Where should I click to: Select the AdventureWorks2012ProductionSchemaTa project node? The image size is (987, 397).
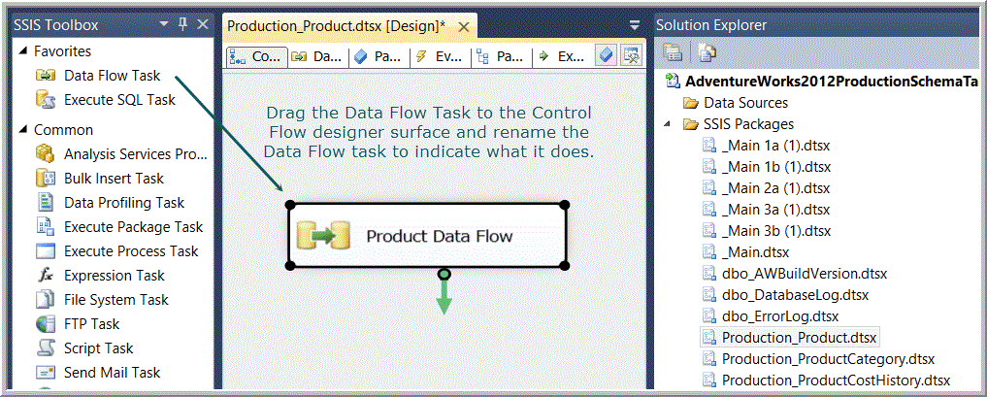coord(821,82)
